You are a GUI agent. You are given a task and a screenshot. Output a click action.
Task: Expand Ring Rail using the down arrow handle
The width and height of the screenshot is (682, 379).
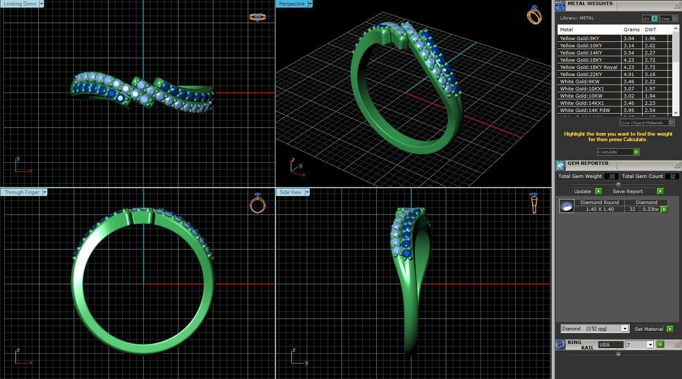tap(618, 354)
